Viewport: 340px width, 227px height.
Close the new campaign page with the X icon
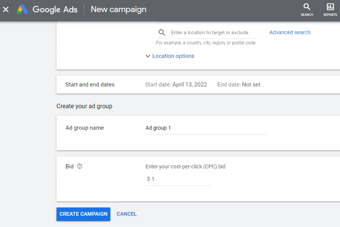pos(6,9)
